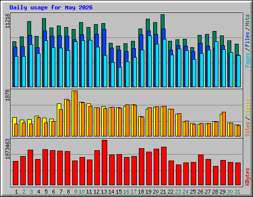Viewport: 253px width, 197px height.
Task: Click day 14 on the x-axis
Action: click(x=111, y=192)
